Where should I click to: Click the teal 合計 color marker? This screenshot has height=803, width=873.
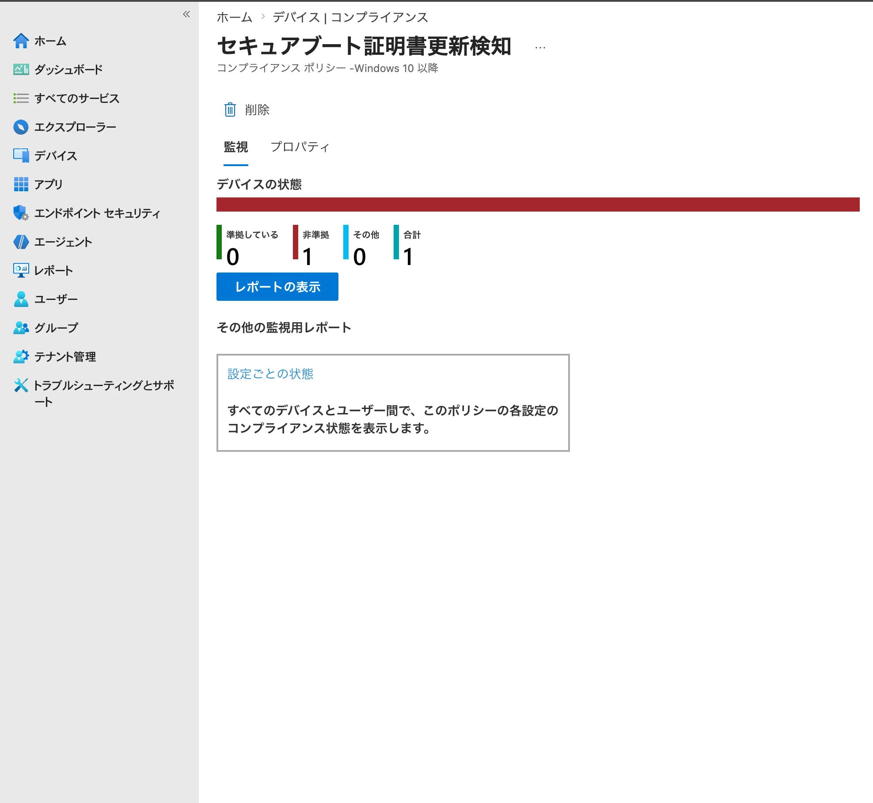pyautogui.click(x=396, y=242)
